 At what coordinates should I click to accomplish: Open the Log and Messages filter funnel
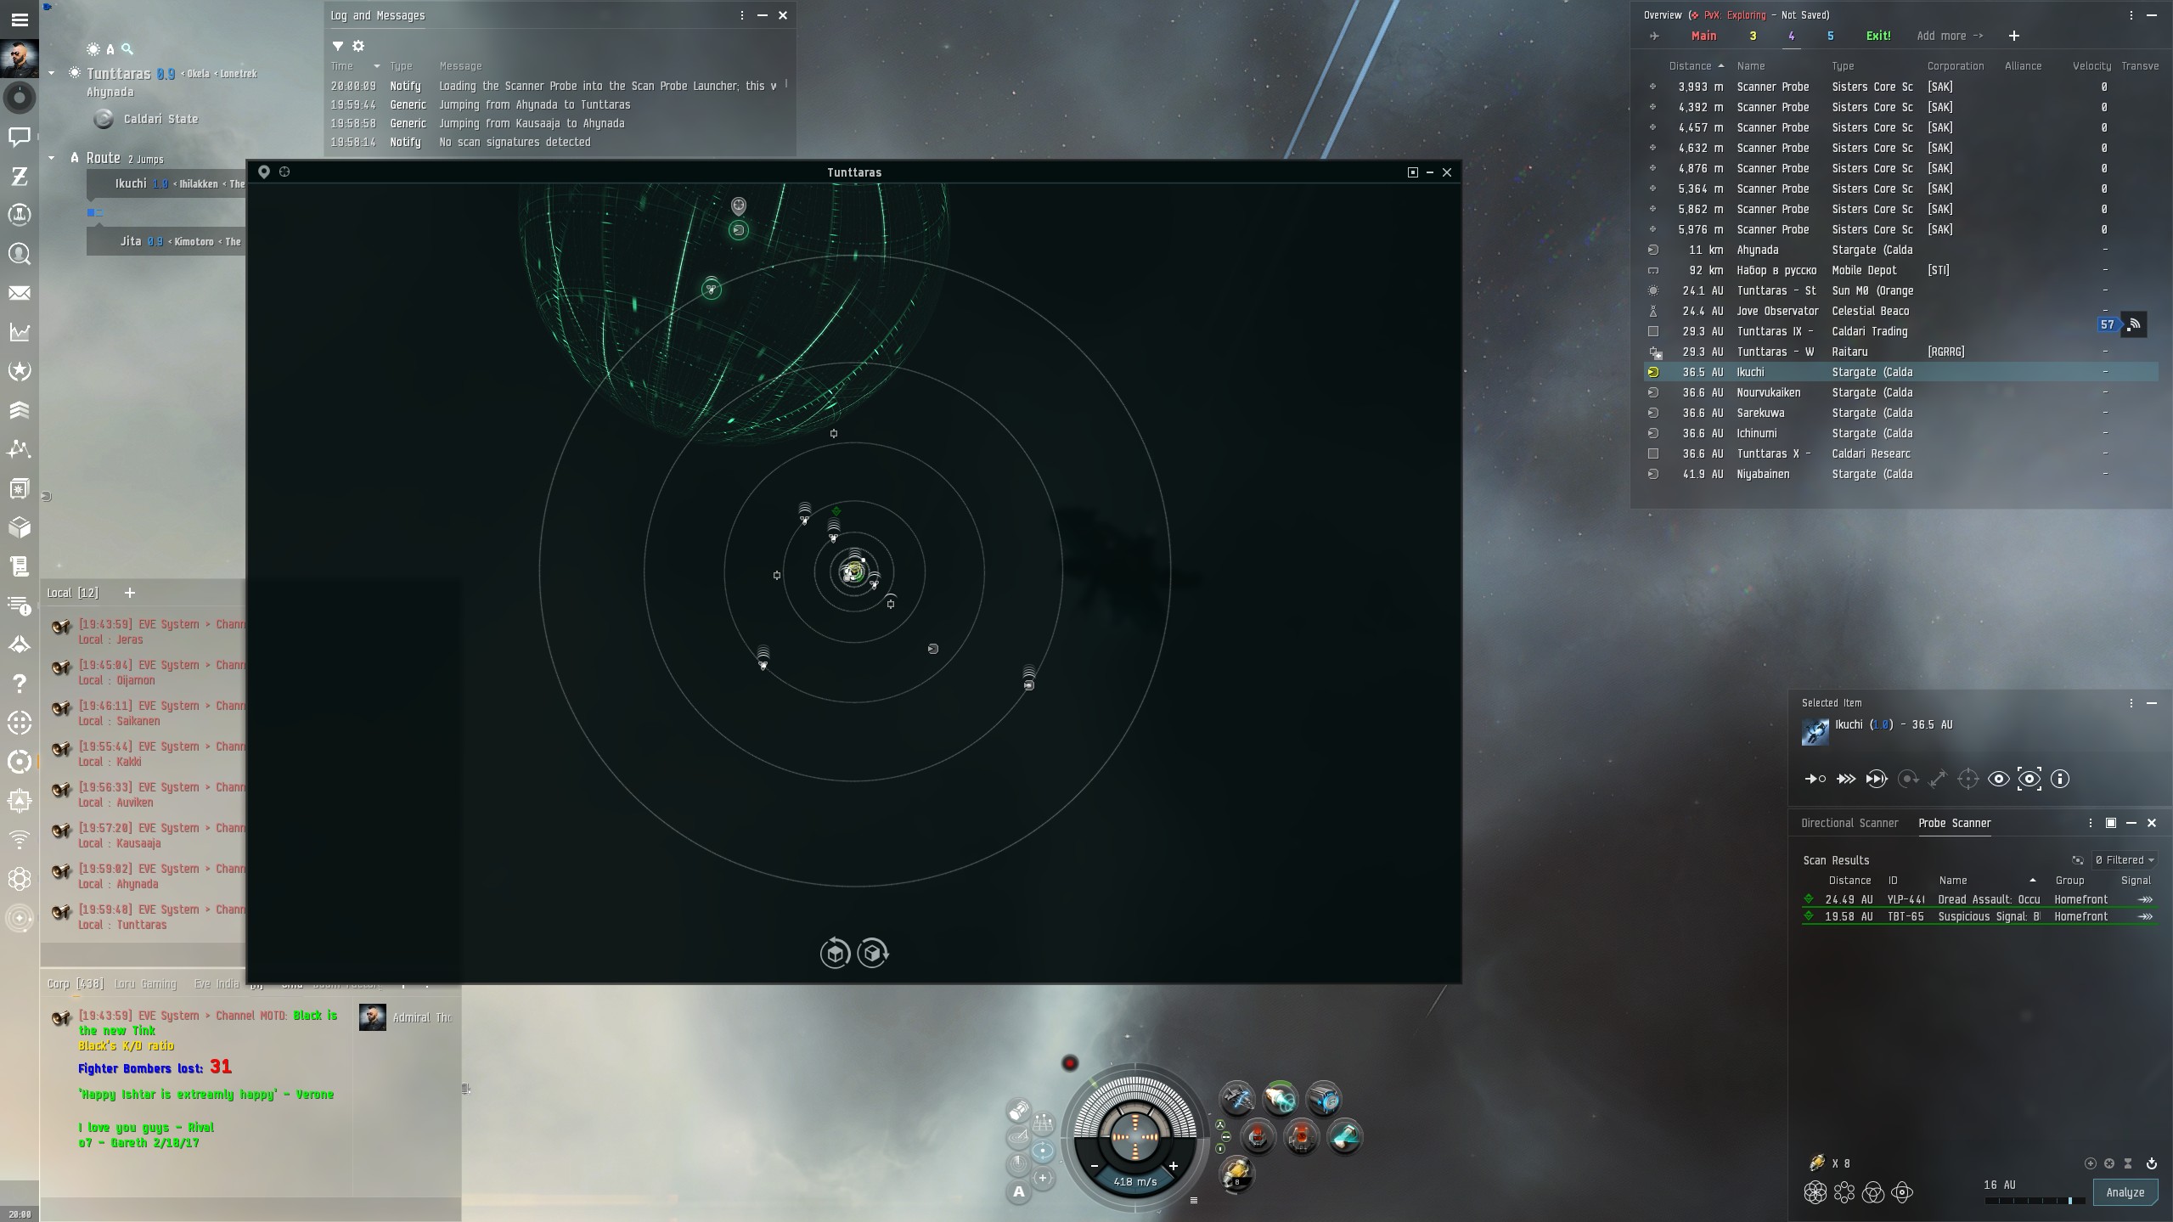click(337, 46)
